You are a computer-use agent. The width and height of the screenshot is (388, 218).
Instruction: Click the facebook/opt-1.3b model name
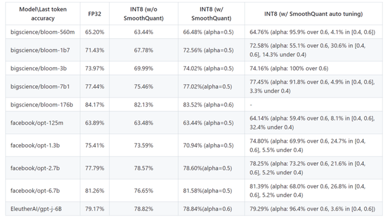click(x=35, y=145)
